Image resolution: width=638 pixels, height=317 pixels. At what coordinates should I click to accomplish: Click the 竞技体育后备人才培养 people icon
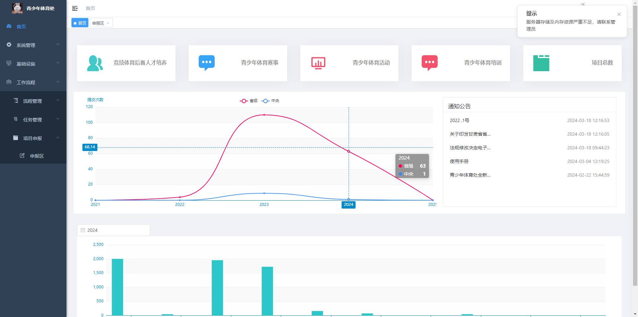[x=95, y=63]
